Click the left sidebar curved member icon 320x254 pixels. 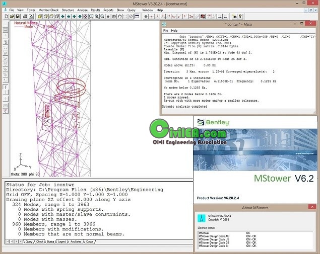pyautogui.click(x=6, y=87)
